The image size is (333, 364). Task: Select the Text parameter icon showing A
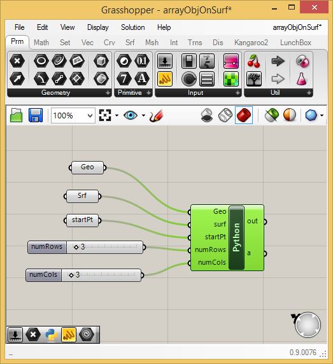click(x=142, y=78)
